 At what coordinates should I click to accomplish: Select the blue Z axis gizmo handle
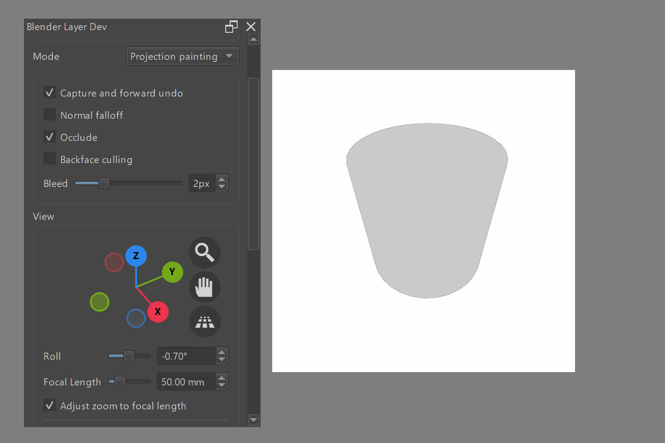(x=136, y=256)
